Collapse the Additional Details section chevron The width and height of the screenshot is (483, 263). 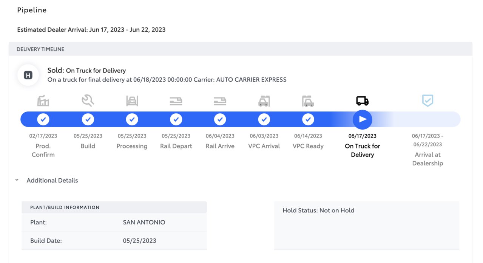[x=17, y=180]
